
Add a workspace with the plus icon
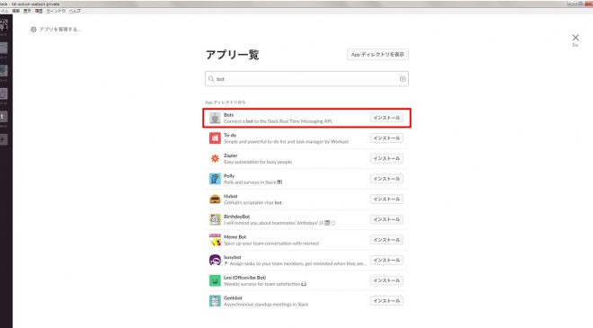[x=3, y=139]
